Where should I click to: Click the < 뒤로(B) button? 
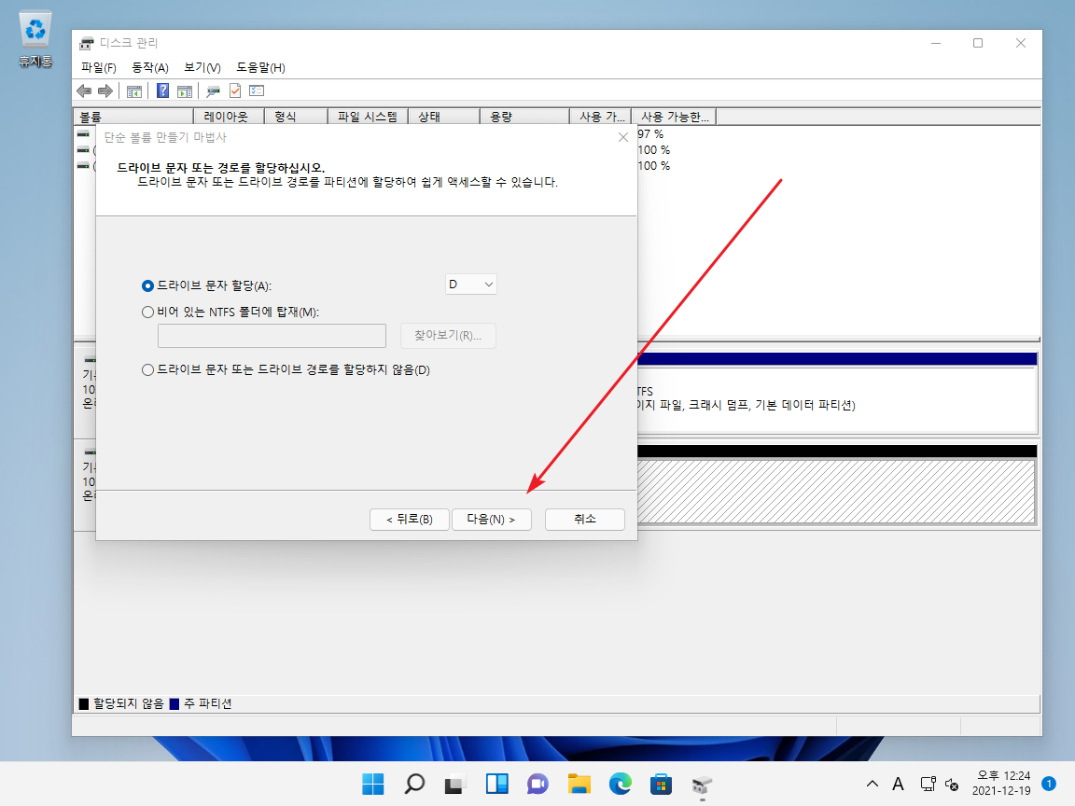pyautogui.click(x=410, y=520)
